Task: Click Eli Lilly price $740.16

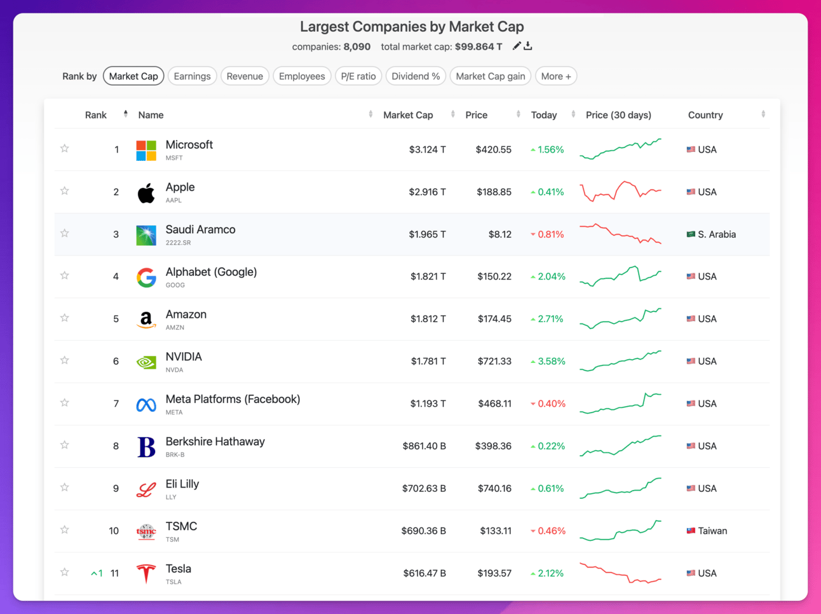Action: 494,489
